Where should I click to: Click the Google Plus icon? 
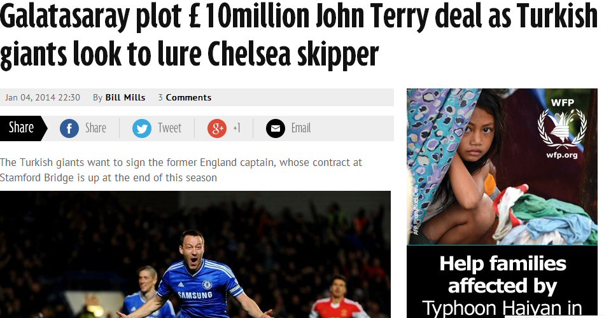coord(217,128)
